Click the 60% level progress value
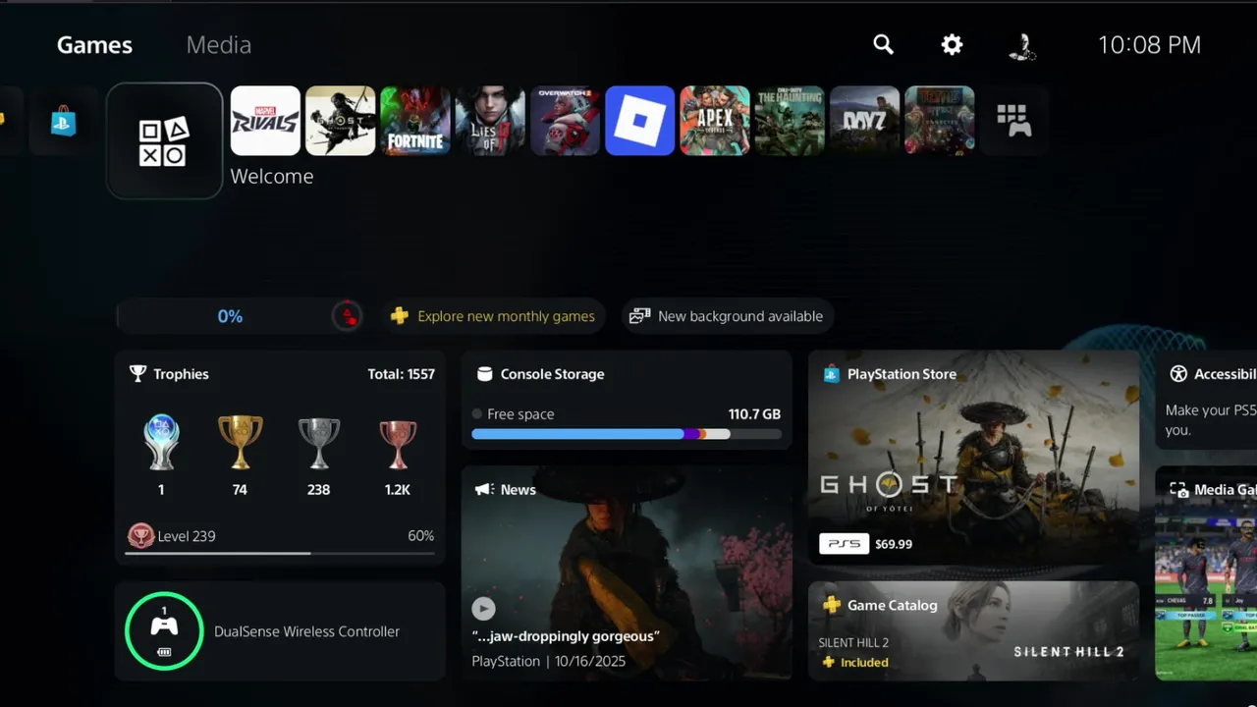This screenshot has width=1257, height=707. [x=420, y=536]
